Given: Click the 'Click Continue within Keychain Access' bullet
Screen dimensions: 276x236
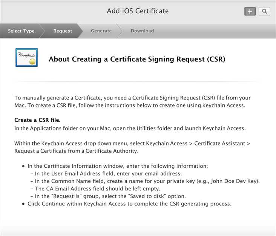Looking at the screenshot, I should (129, 204).
